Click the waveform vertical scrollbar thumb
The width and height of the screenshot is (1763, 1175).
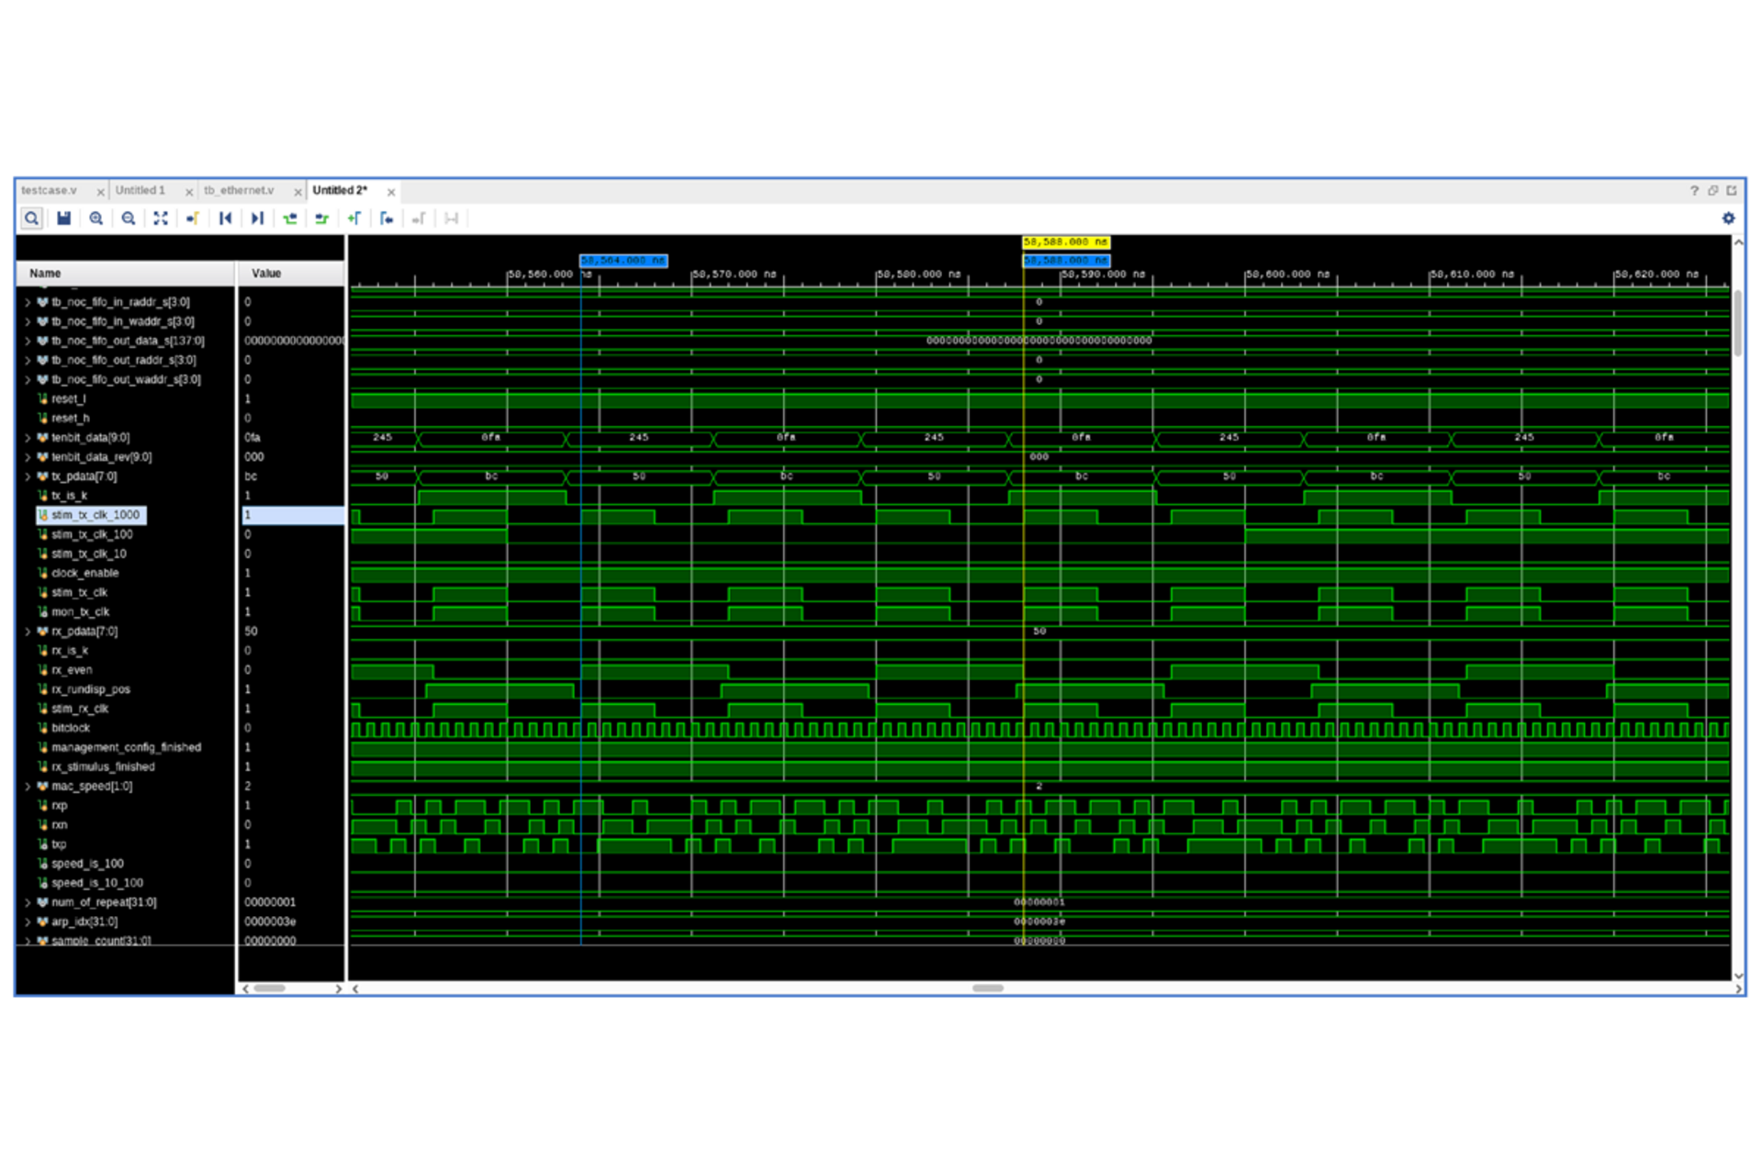[x=1737, y=323]
